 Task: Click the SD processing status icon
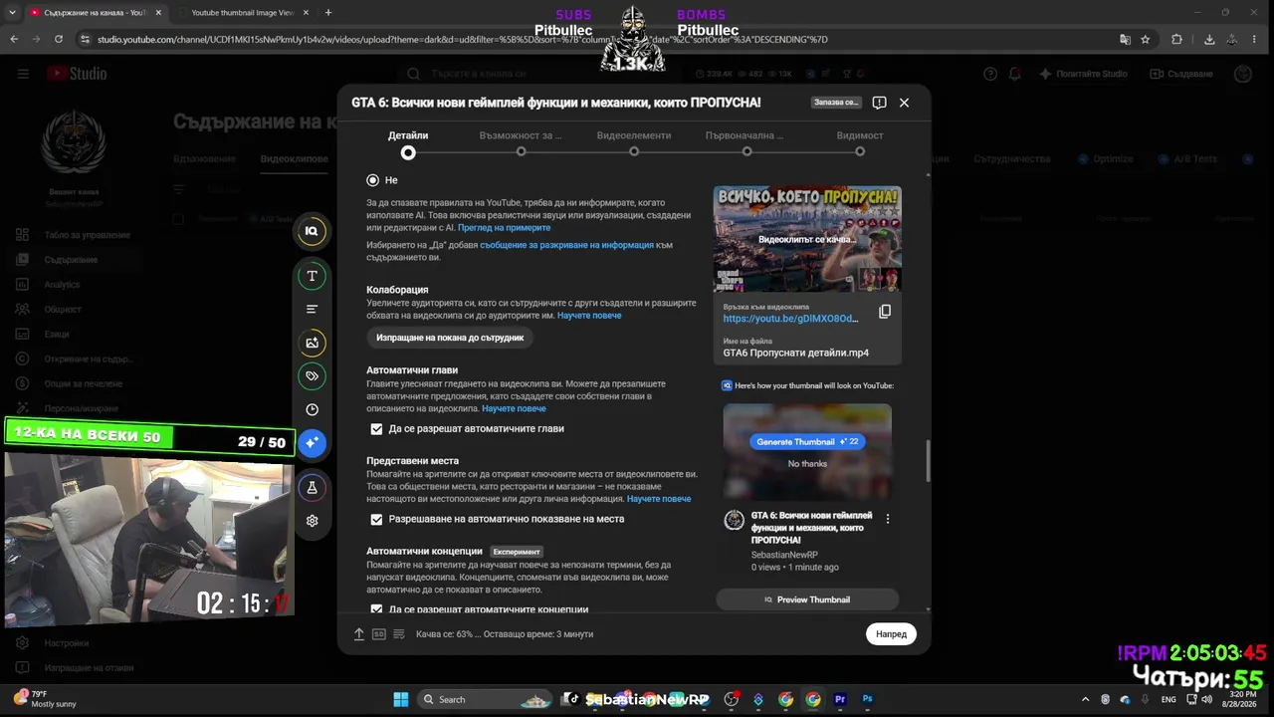click(379, 634)
